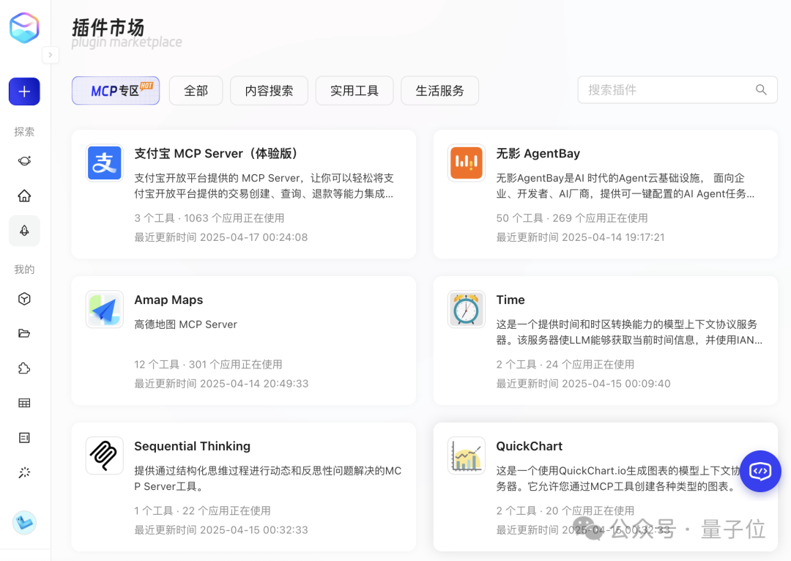Expand the sidebar with the chevron arrow
Screen dimensions: 791x561
pos(51,54)
